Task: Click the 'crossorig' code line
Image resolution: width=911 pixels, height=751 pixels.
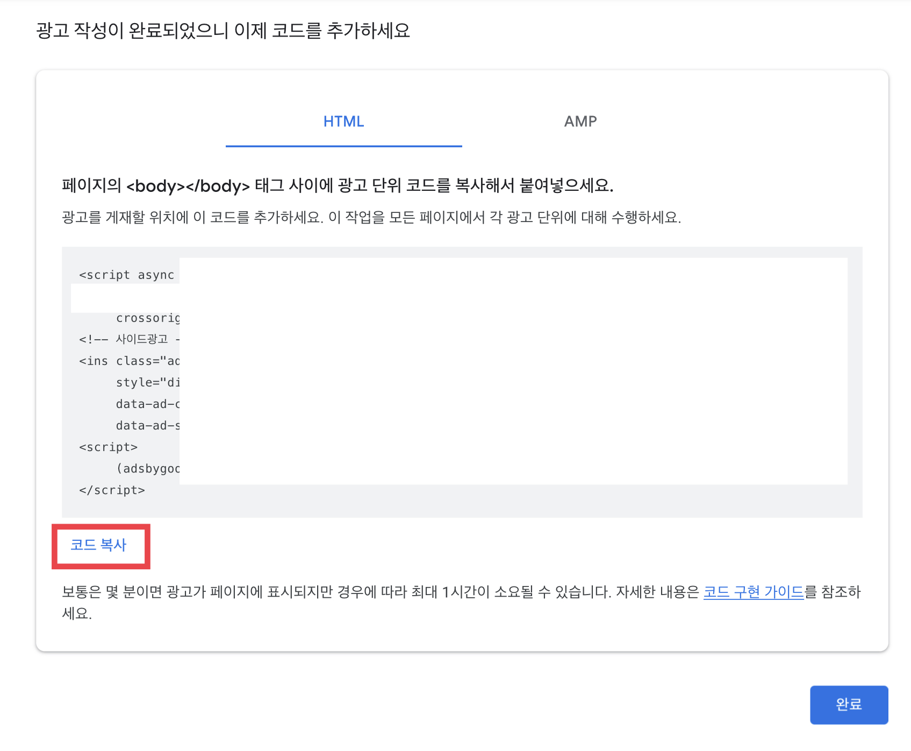Action: pyautogui.click(x=148, y=318)
